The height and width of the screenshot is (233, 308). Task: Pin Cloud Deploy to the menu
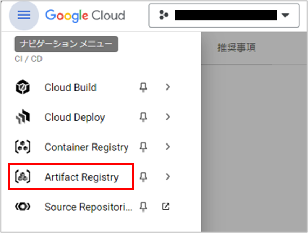click(x=143, y=117)
